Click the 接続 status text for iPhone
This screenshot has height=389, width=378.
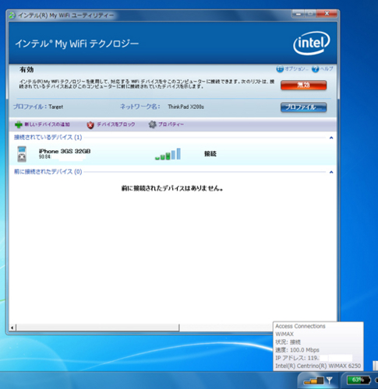210,154
